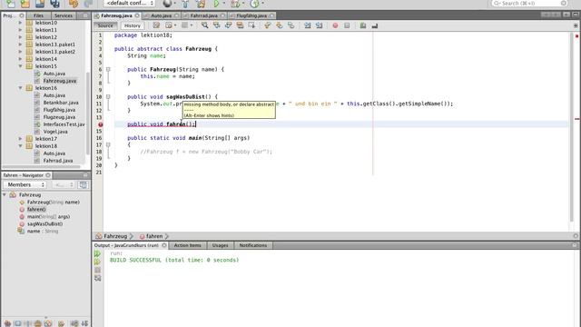Click Previous Bookmark icon

point(267,25)
